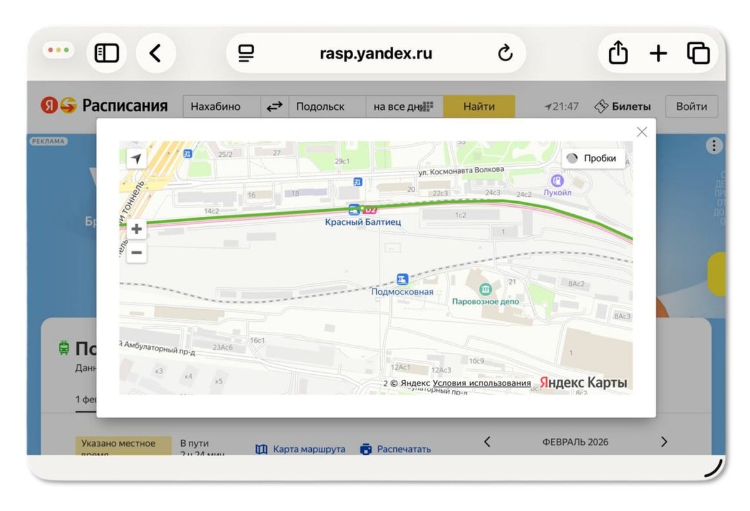Select the Подмосковная station marker
The image size is (750, 511).
[x=402, y=279]
